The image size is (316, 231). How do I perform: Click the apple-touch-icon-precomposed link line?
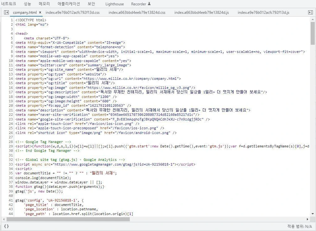tap(90, 128)
